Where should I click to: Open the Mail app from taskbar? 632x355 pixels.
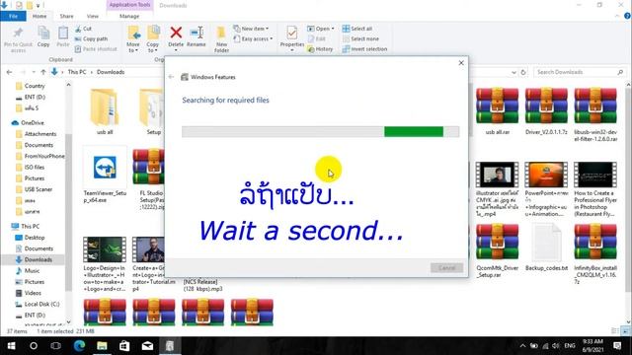click(x=147, y=345)
